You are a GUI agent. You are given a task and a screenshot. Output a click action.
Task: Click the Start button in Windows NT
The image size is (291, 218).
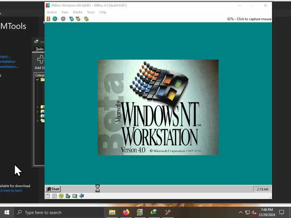click(x=53, y=189)
